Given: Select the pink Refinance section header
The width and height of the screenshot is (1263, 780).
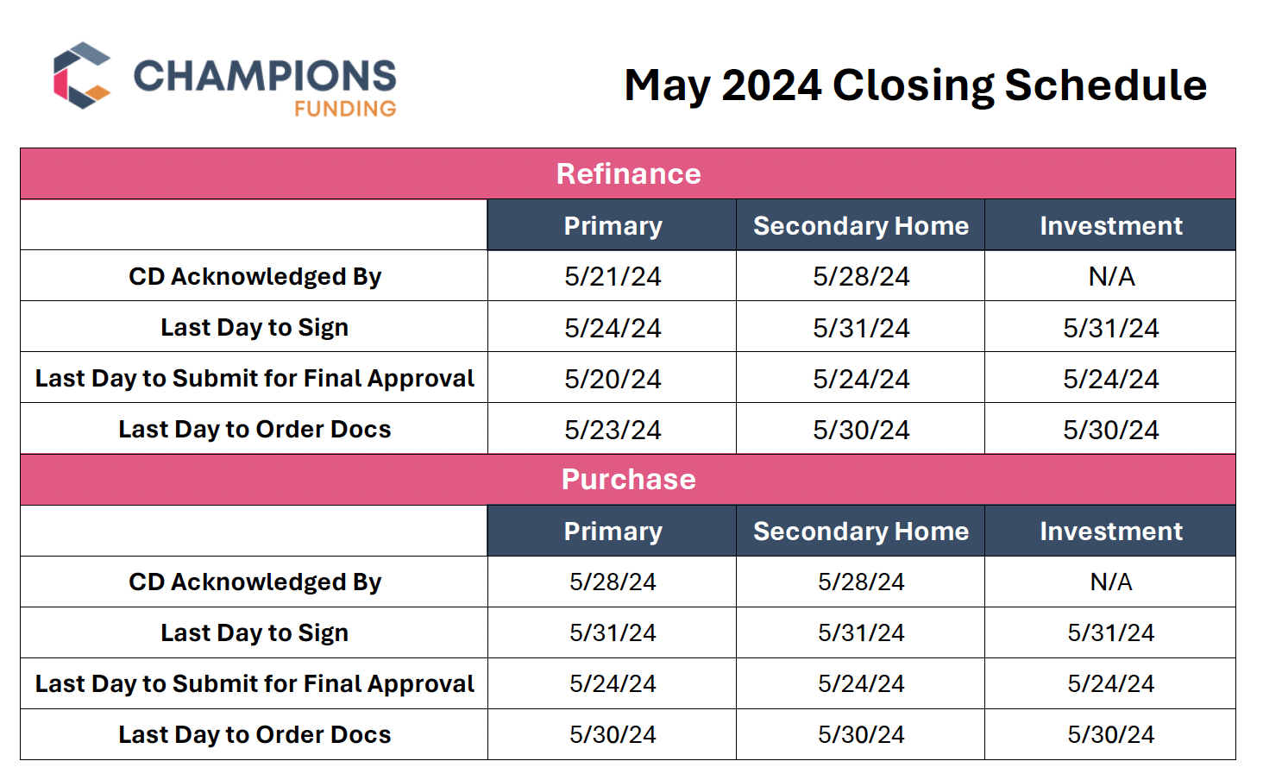Looking at the screenshot, I should (x=628, y=174).
